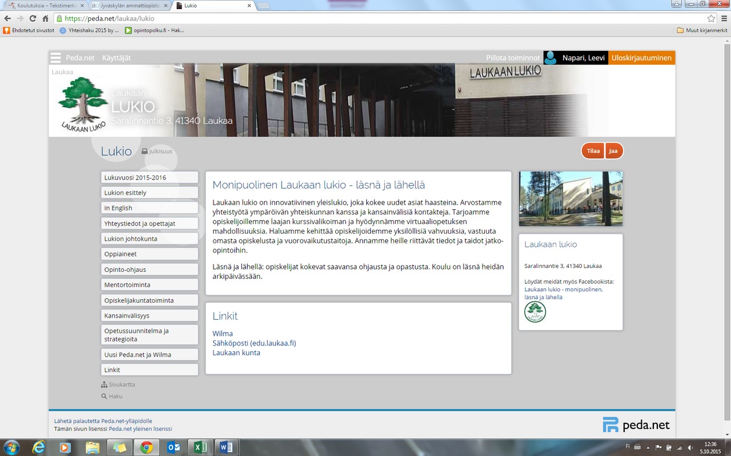Viewport: 731px width, 456px height.
Task: Click the Laukaan Lukio tree logo
Action: [x=83, y=104]
